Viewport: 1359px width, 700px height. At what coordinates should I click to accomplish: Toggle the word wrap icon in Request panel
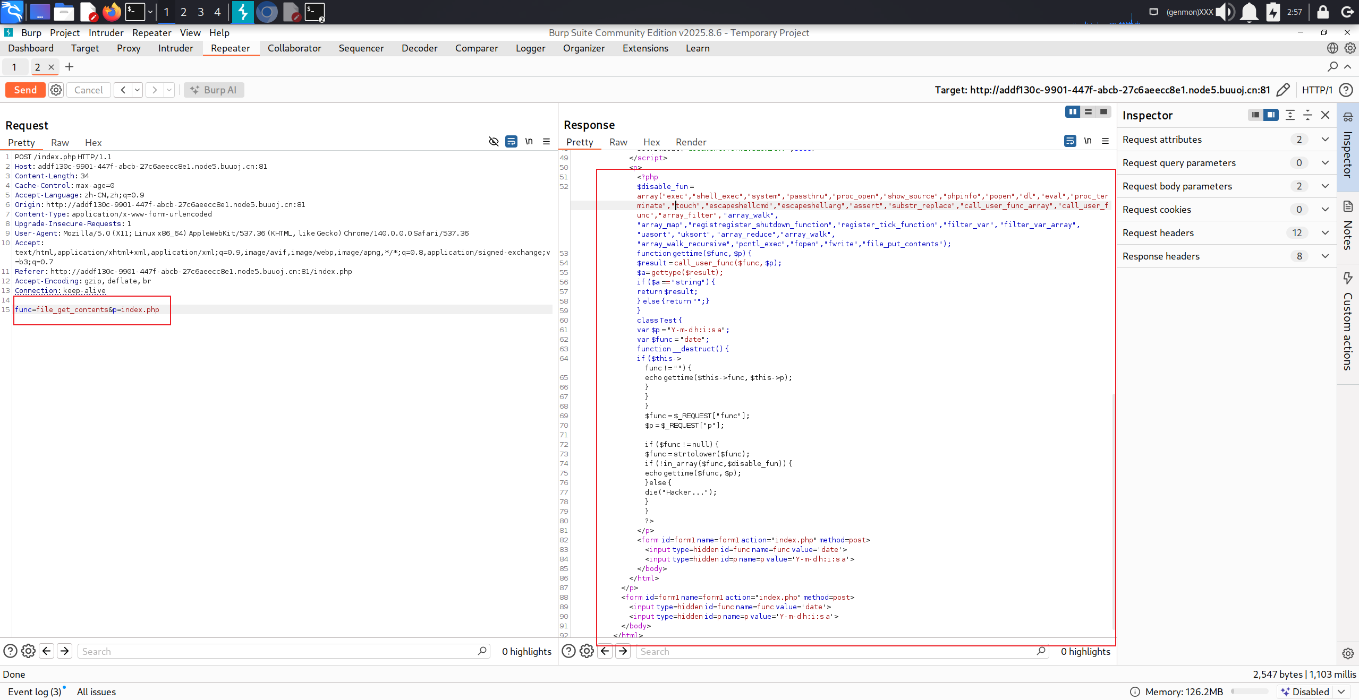coord(511,141)
